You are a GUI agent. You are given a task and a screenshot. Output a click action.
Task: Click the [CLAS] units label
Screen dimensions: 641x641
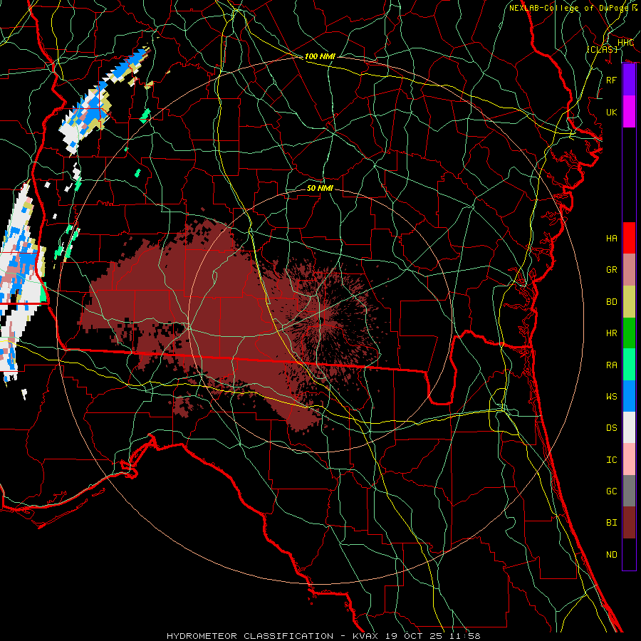602,49
